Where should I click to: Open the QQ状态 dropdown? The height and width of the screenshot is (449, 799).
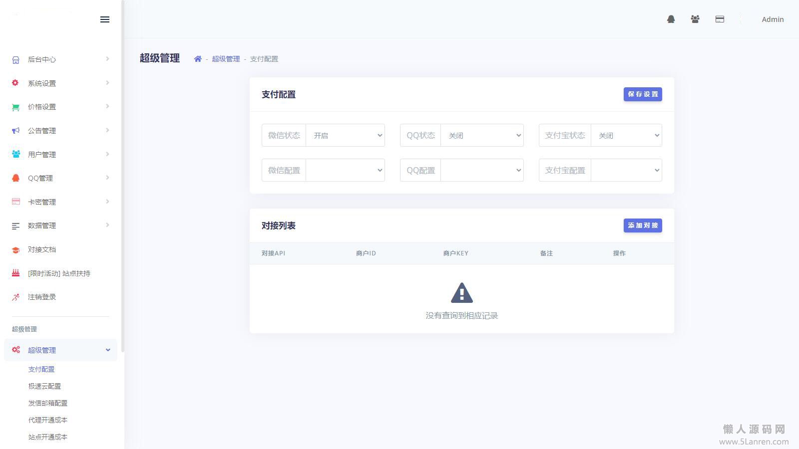coord(482,135)
